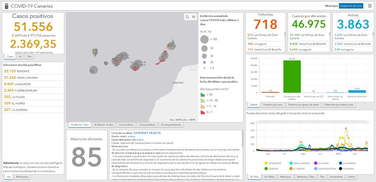Open the Positivos por sexo tab
Image resolution: width=376 pixels, height=182 pixels.
(272, 104)
